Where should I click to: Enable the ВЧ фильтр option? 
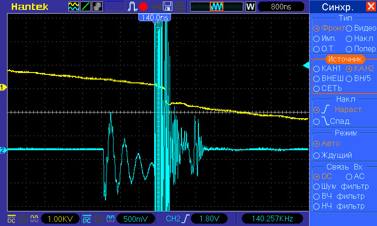click(x=339, y=196)
